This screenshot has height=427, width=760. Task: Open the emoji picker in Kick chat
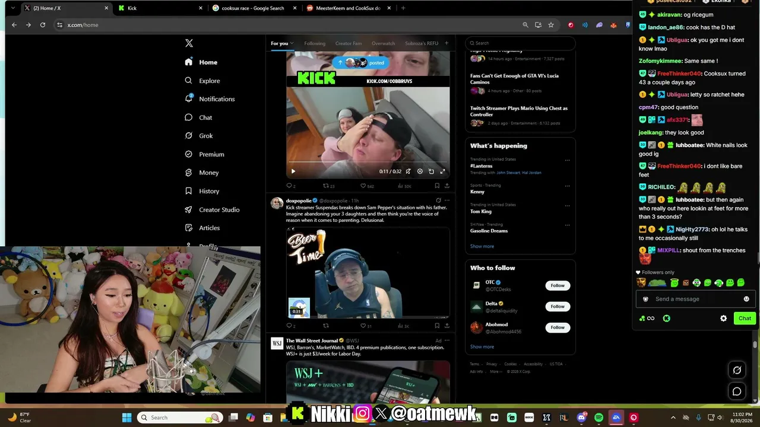746,299
